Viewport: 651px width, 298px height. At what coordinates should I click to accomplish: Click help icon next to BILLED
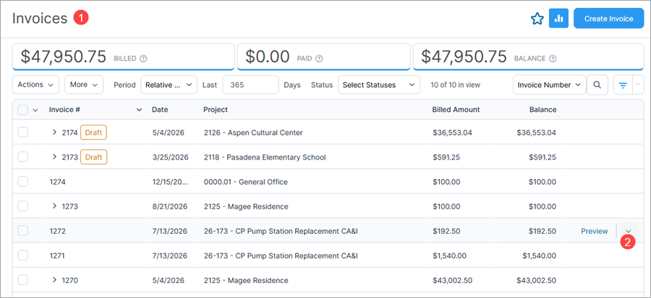(144, 58)
